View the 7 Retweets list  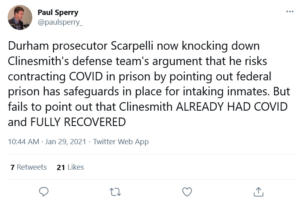29,167
